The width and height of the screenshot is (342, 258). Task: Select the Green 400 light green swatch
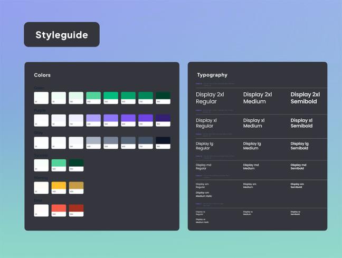[93, 97]
